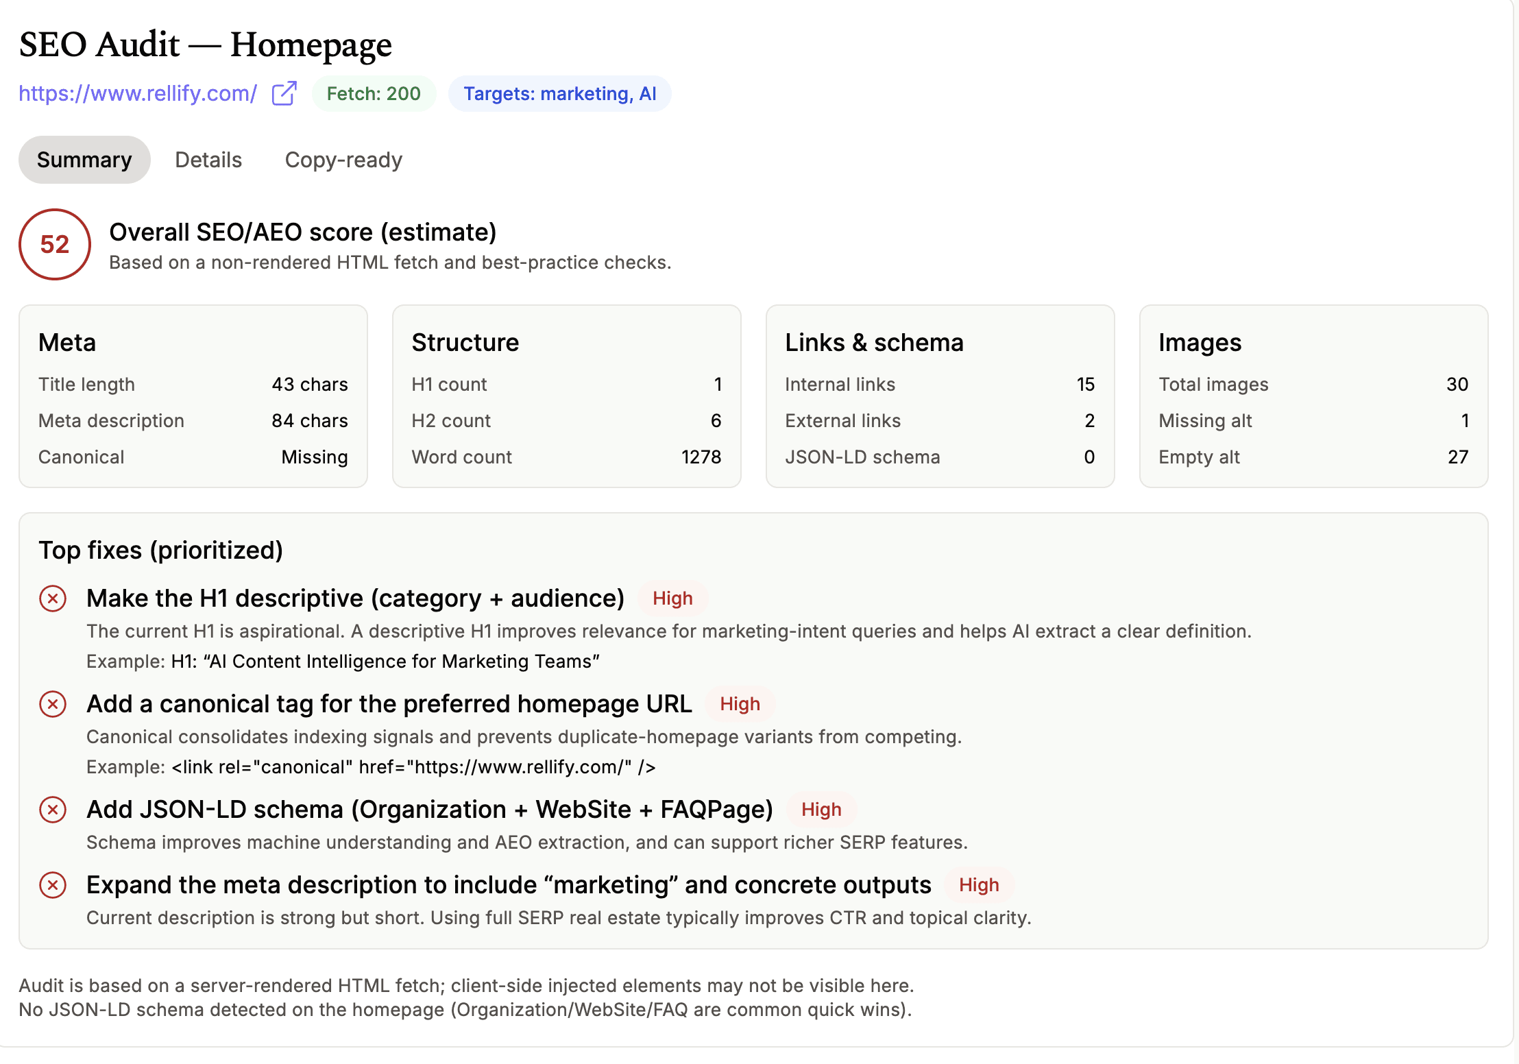Image resolution: width=1519 pixels, height=1064 pixels.
Task: Click the Targets: marketing, AI badge
Action: [559, 93]
